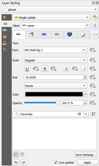Image resolution: width=99 pixels, height=166 pixels.
Task: Click the black text Color swatch
Action: click(54, 94)
